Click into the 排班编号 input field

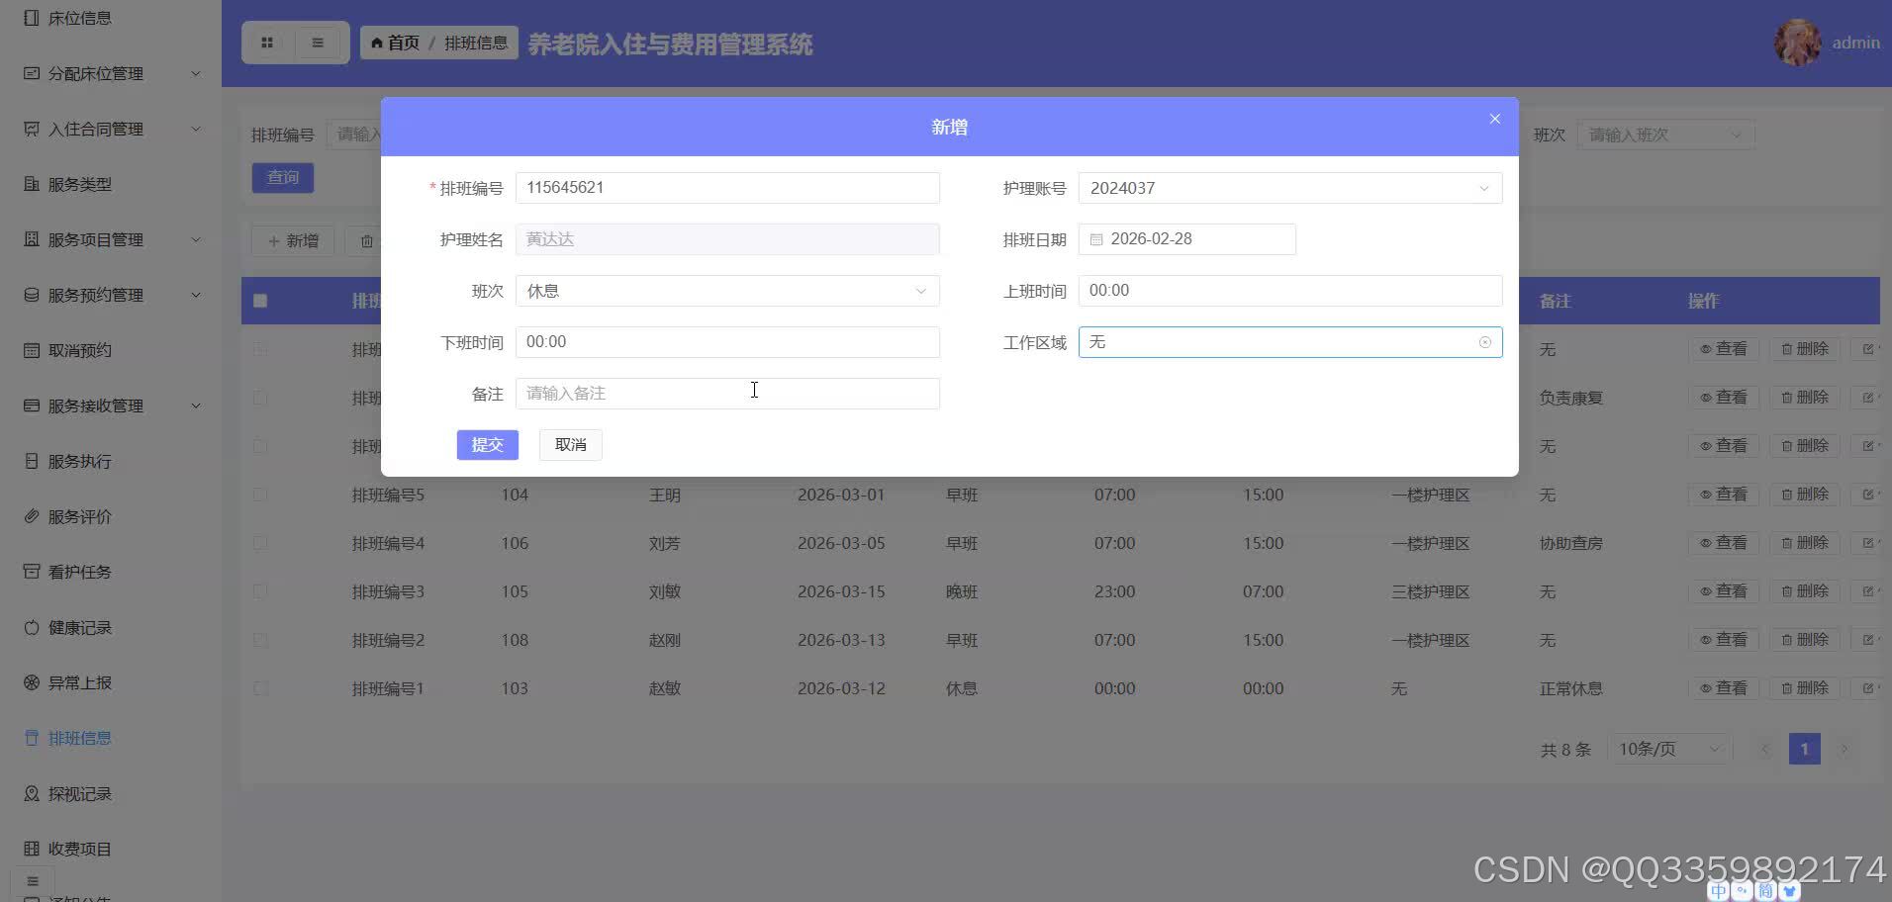pyautogui.click(x=727, y=188)
